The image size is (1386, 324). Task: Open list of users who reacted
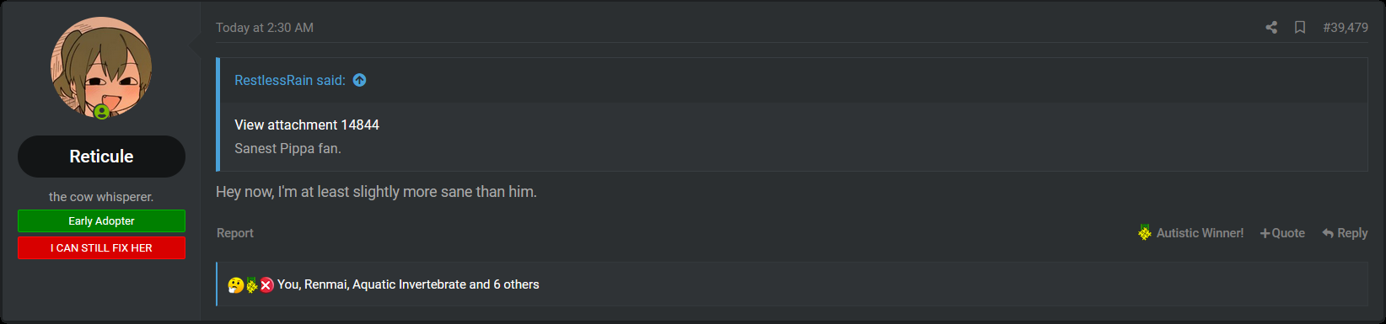[x=408, y=284]
